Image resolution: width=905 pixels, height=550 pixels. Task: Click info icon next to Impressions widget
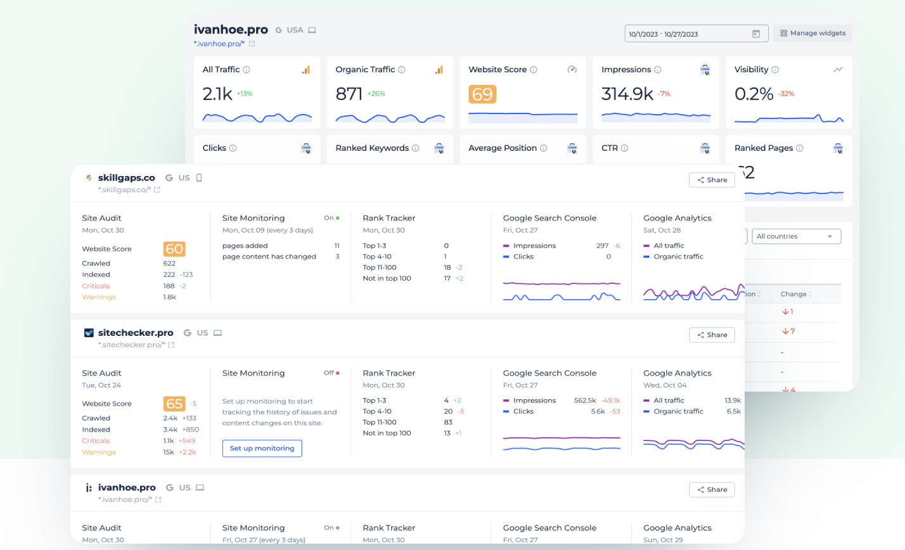pyautogui.click(x=658, y=70)
